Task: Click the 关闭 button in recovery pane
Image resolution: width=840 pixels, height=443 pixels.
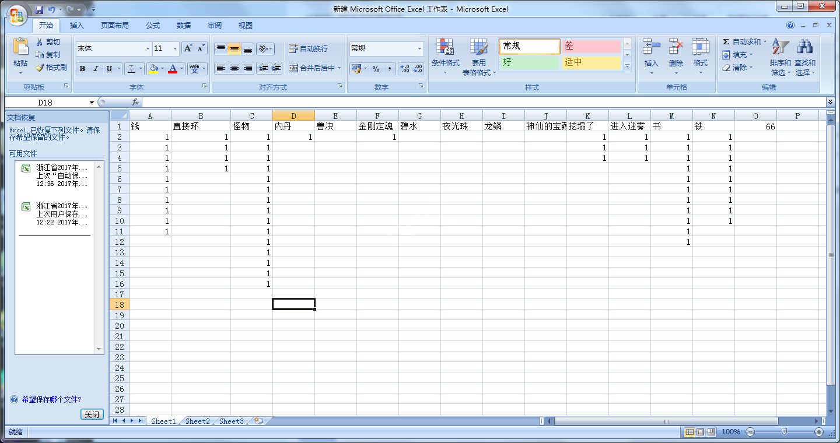Action: (x=92, y=414)
